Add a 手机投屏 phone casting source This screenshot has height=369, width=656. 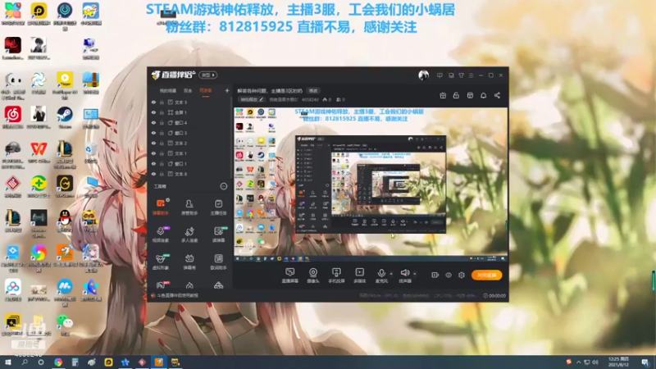tap(336, 276)
